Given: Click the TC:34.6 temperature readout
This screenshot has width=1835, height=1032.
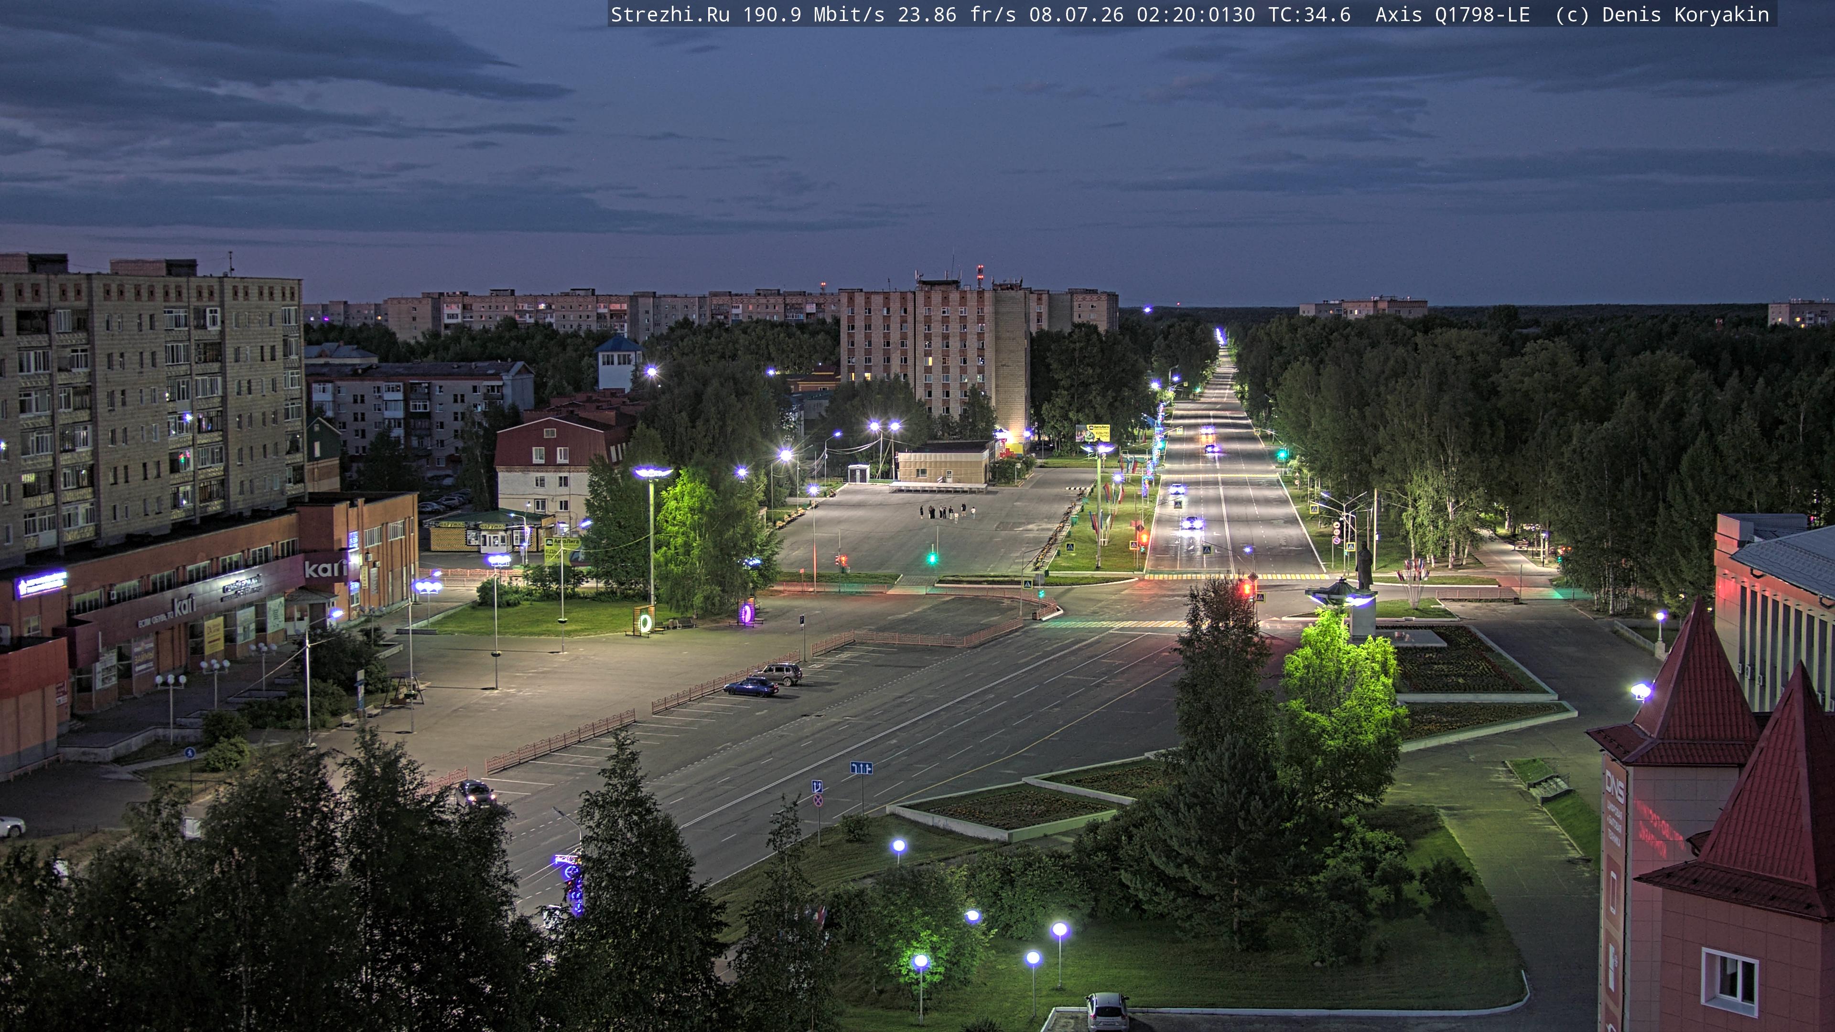Looking at the screenshot, I should tap(1309, 15).
